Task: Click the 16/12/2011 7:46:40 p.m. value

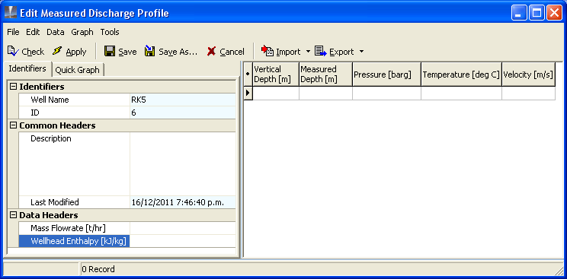Action: (178, 202)
